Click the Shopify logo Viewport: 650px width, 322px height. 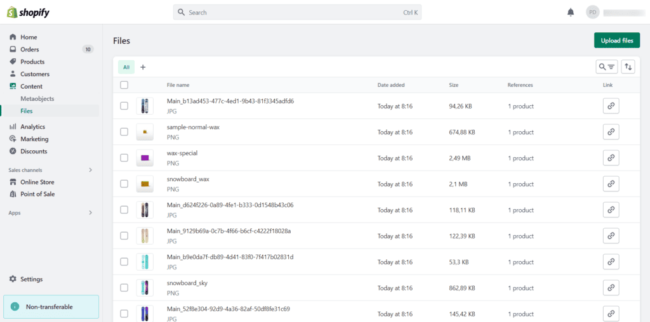coord(28,13)
